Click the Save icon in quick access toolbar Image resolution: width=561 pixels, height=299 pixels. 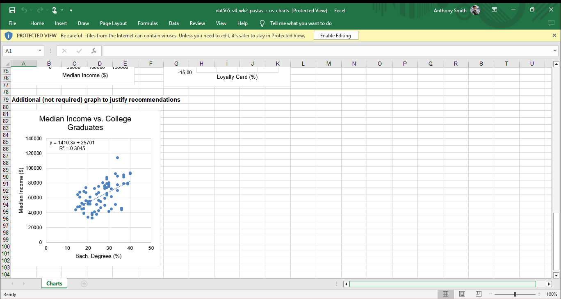coord(12,10)
